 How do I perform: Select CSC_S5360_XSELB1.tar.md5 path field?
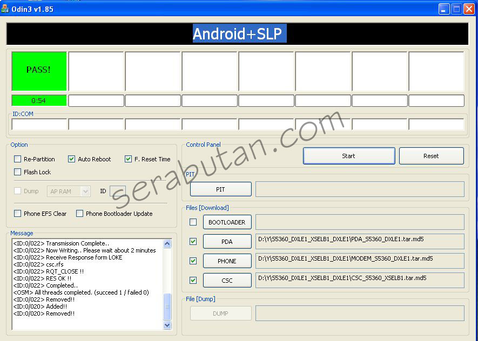pyautogui.click(x=360, y=280)
